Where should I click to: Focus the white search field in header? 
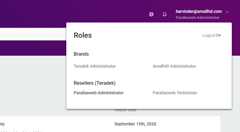point(30,34)
